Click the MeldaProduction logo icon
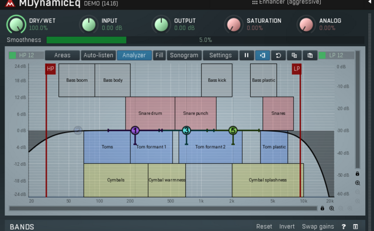This screenshot has width=374, height=231. point(10,3)
